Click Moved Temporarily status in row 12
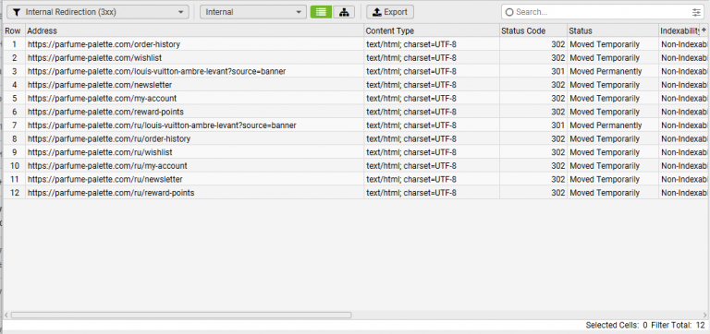Viewport: 710px width, 334px height. coord(605,193)
